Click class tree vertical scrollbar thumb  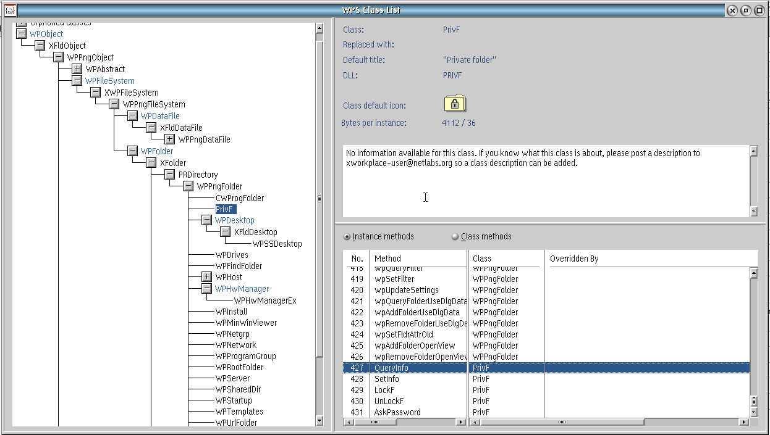coord(319,199)
